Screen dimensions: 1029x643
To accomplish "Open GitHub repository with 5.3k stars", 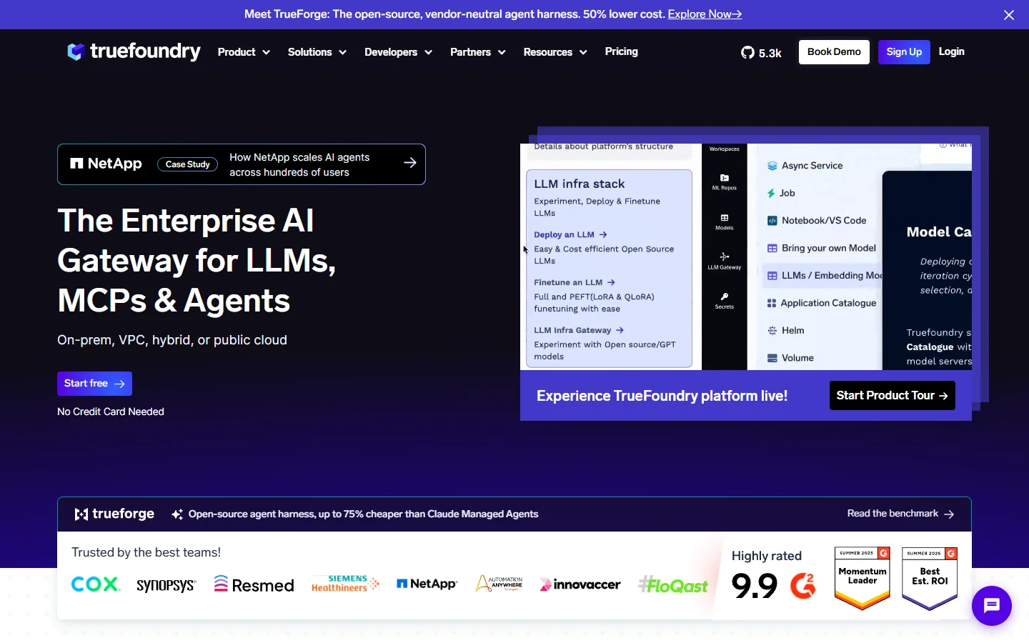I will click(761, 52).
